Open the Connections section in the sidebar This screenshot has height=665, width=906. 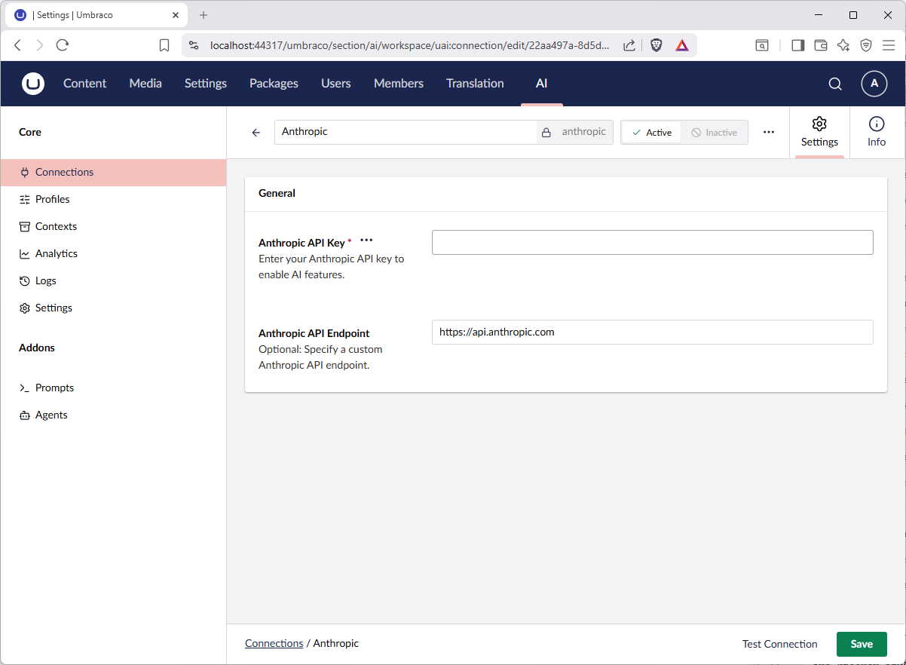click(64, 172)
